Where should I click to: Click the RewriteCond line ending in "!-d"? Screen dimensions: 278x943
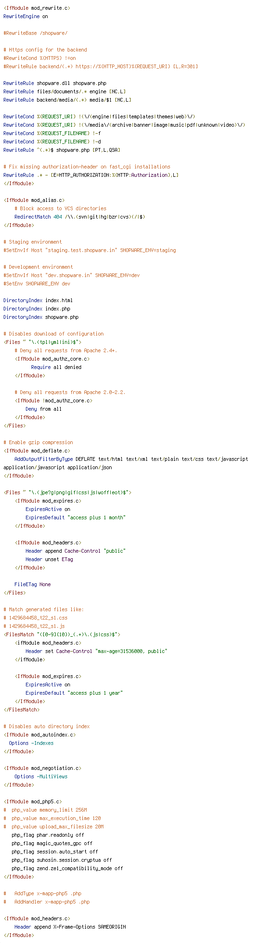[52, 142]
